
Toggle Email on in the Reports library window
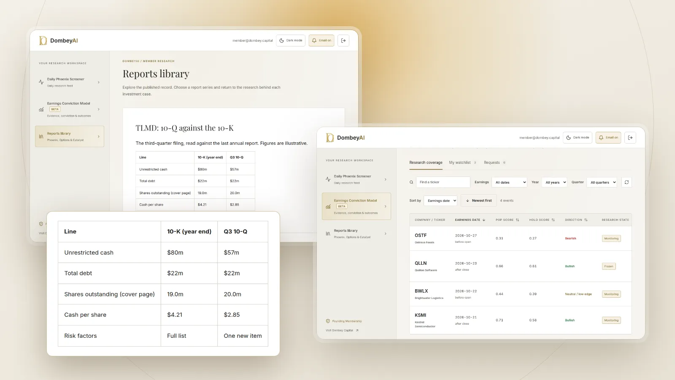click(x=321, y=41)
